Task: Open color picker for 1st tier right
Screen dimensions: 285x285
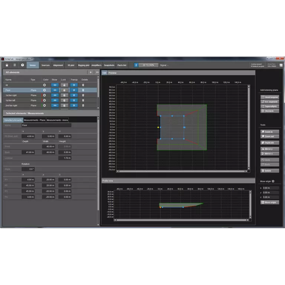Action: tap(45, 95)
